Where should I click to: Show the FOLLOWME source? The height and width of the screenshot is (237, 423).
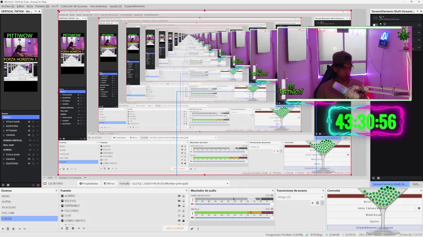click(x=179, y=211)
